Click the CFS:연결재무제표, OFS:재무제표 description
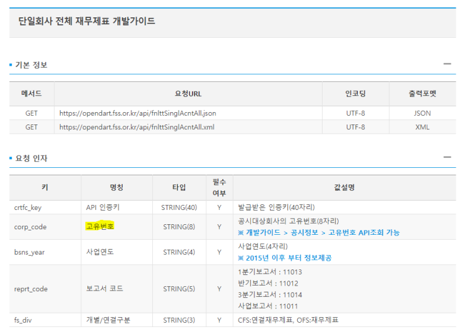The image size is (460, 332). click(x=288, y=320)
